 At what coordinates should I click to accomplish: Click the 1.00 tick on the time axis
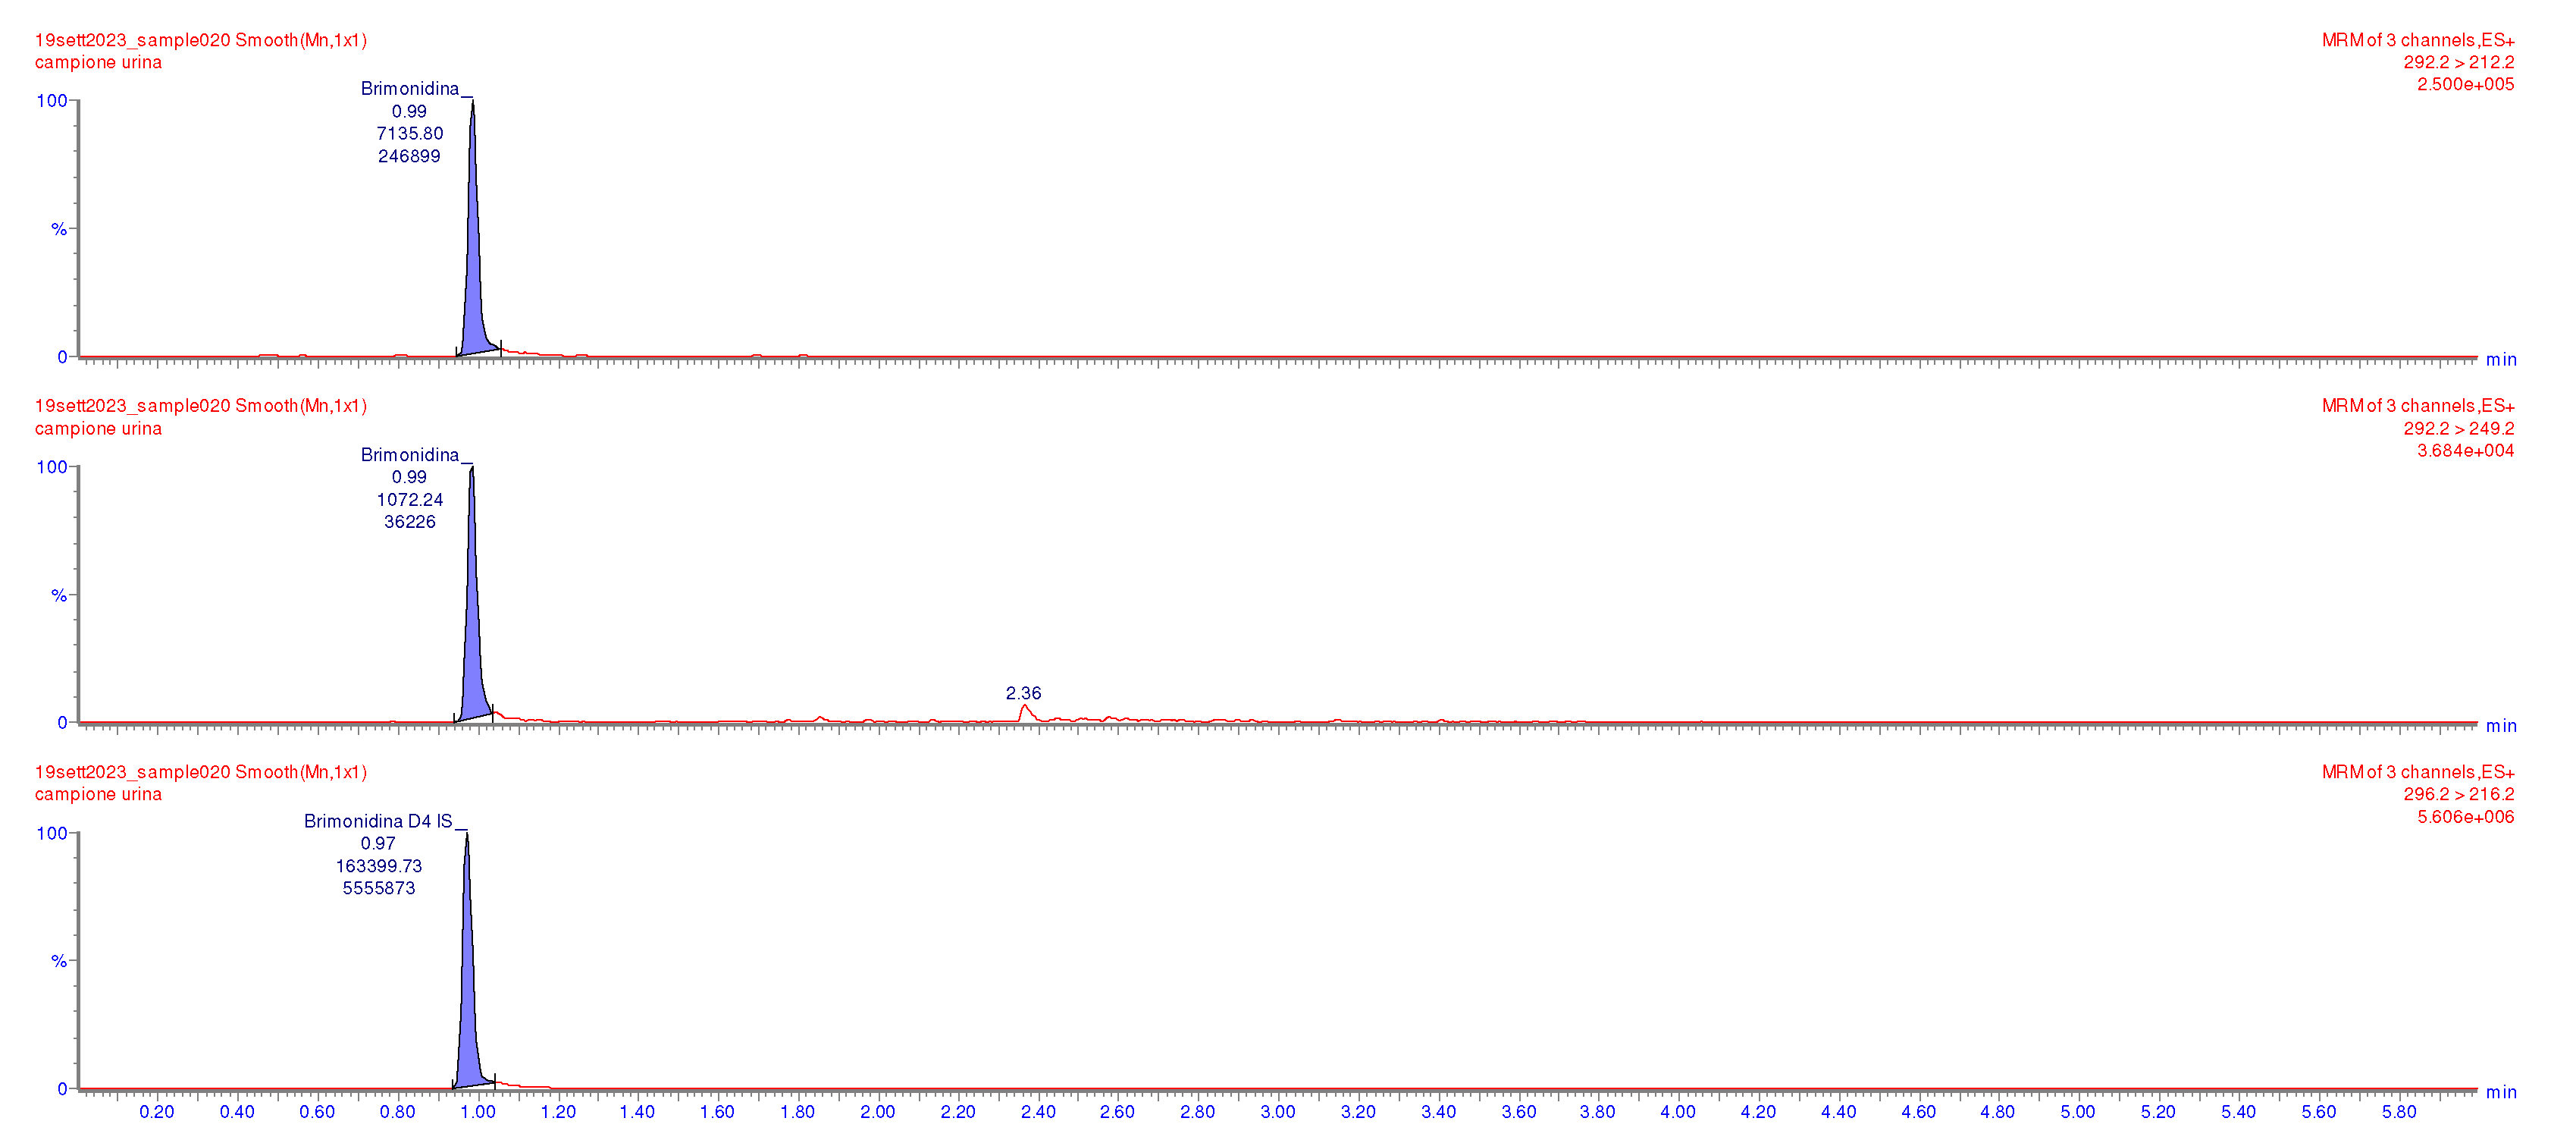477,1111
